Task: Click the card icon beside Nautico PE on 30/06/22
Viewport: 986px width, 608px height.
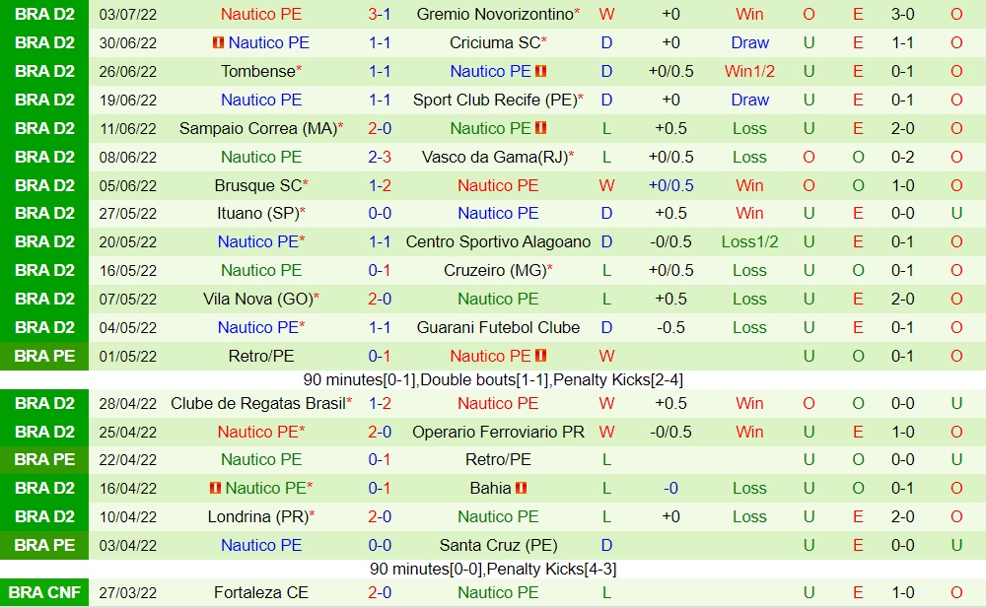Action: click(x=218, y=43)
